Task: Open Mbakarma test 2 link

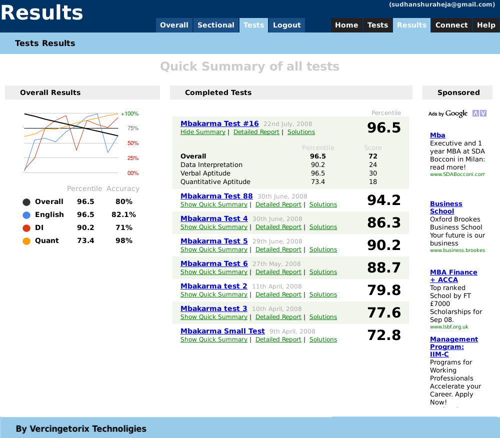Action: 213,286
